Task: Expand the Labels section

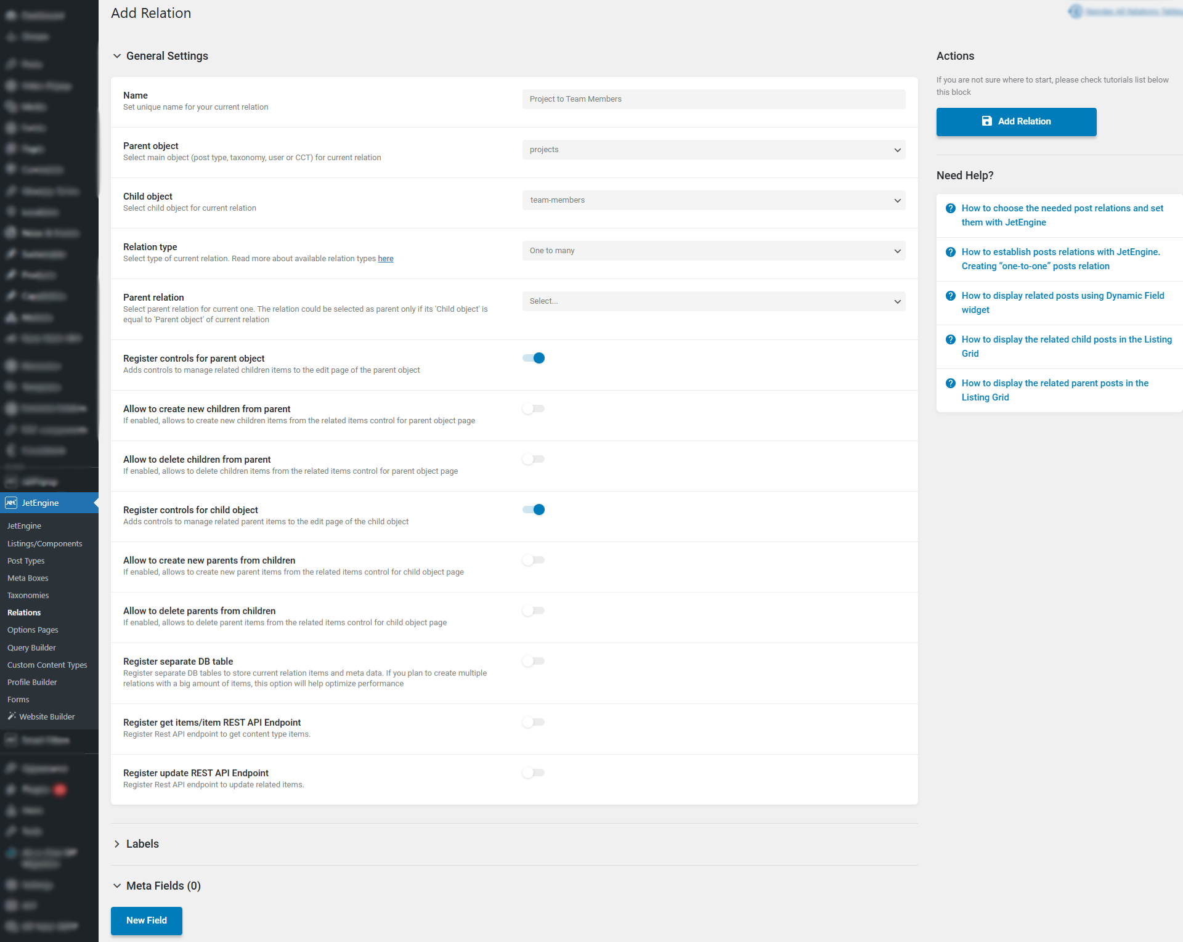Action: pyautogui.click(x=142, y=844)
